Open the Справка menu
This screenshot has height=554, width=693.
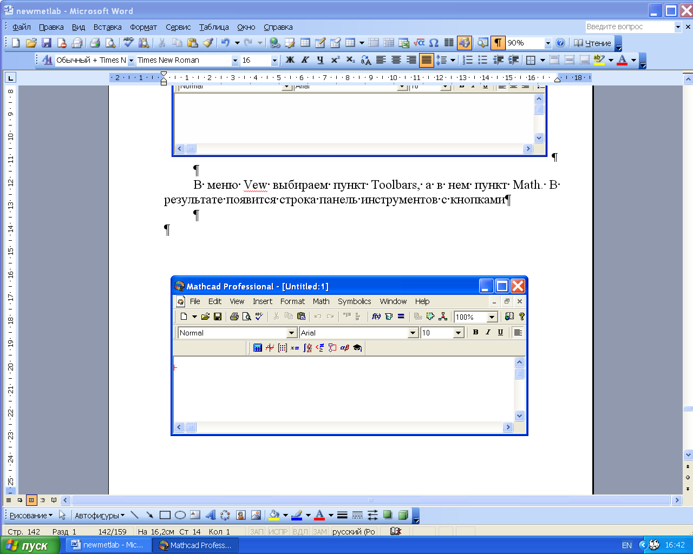(x=278, y=27)
